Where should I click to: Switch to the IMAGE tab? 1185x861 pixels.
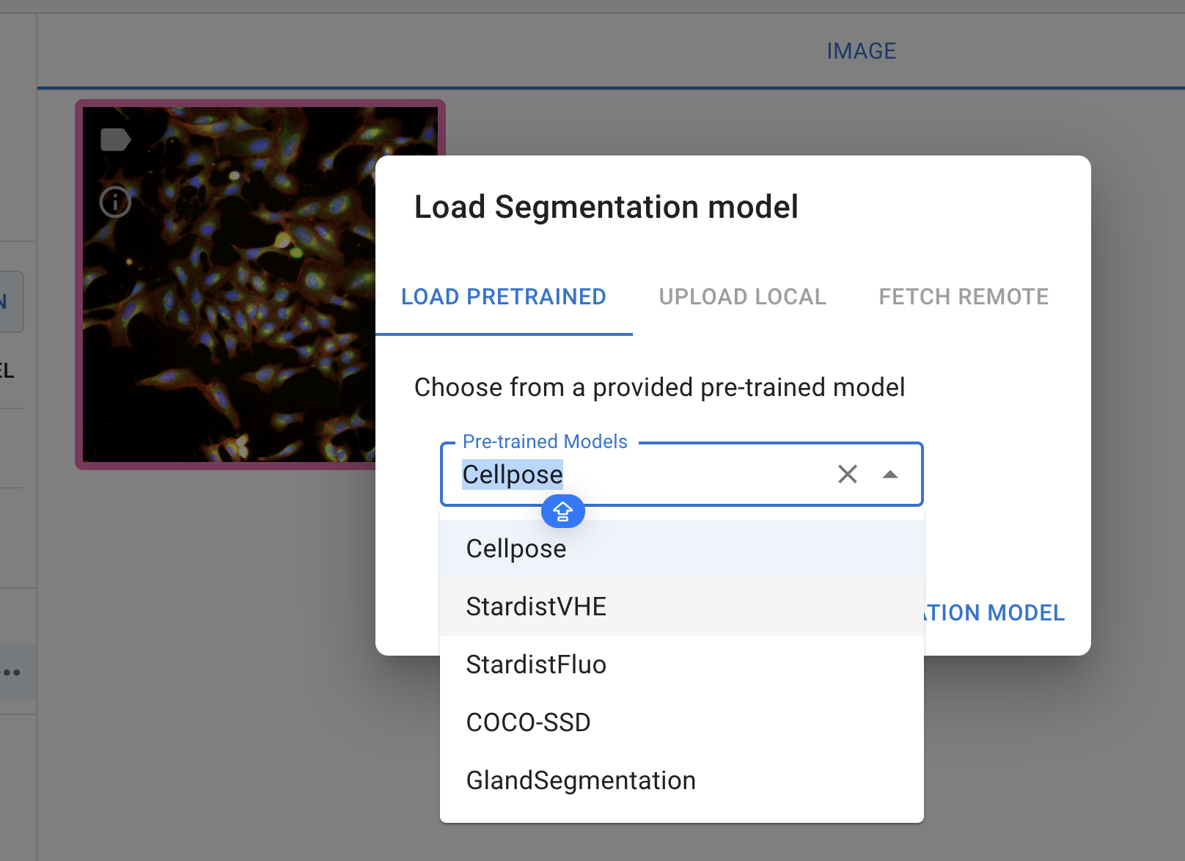point(862,51)
